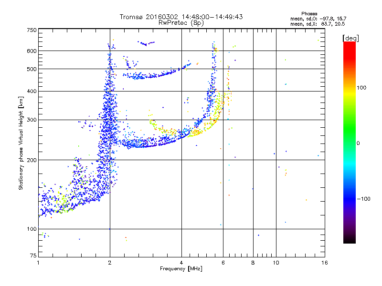Click the x-axis tick label '4'
Viewport: 382px width, 286px height.
click(181, 263)
